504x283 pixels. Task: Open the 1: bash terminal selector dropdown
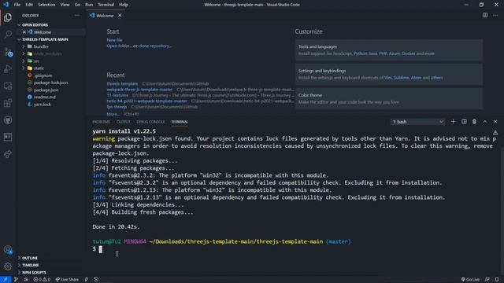click(x=417, y=122)
